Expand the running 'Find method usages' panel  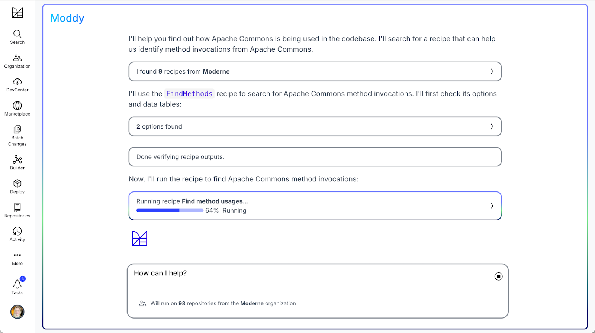(x=315, y=206)
